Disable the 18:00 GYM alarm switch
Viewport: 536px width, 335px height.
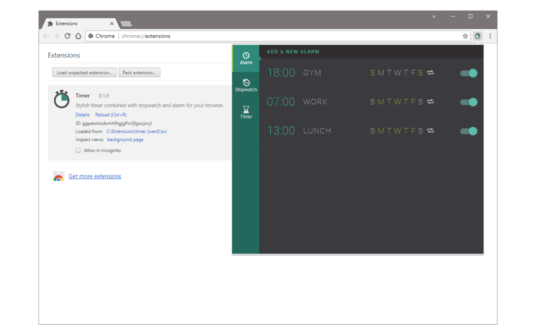pos(469,73)
